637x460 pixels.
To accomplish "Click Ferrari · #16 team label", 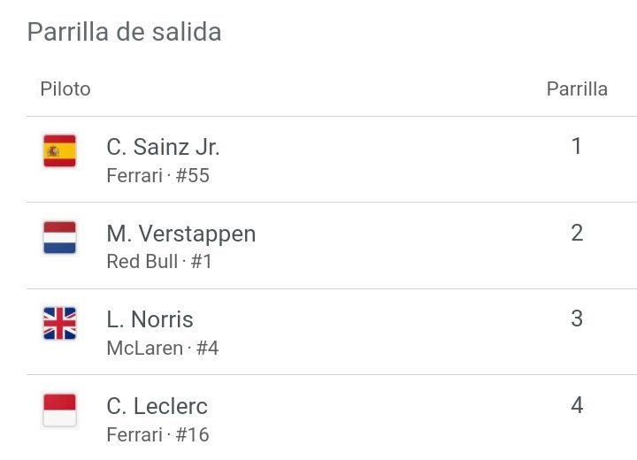I will (x=158, y=434).
